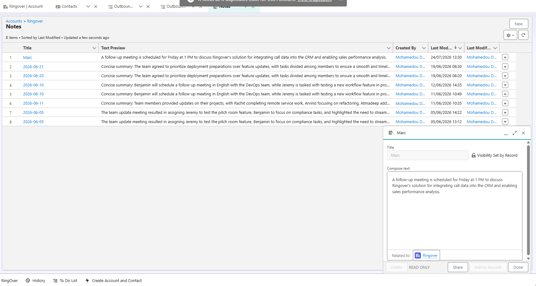
Task: Click the Ringover account building icon tab
Action: pos(5,6)
